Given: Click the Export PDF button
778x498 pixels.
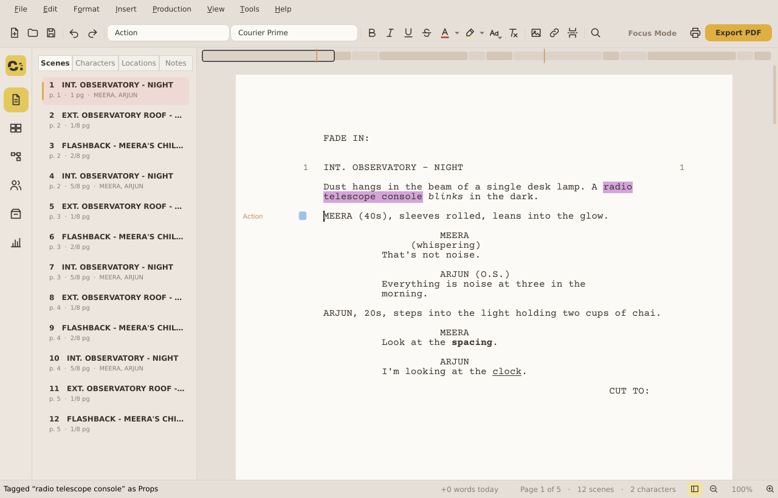Looking at the screenshot, I should [738, 33].
